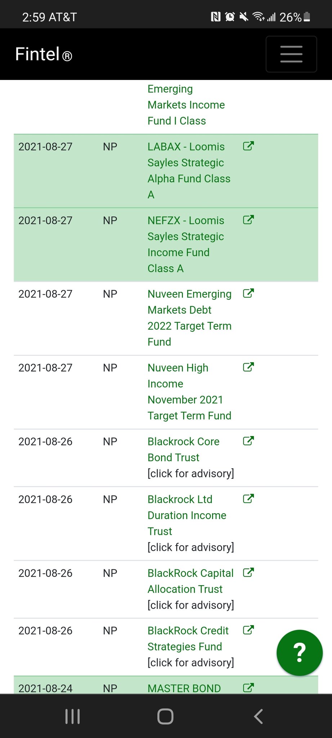Open external link icon for NEFZX fund

tap(248, 220)
